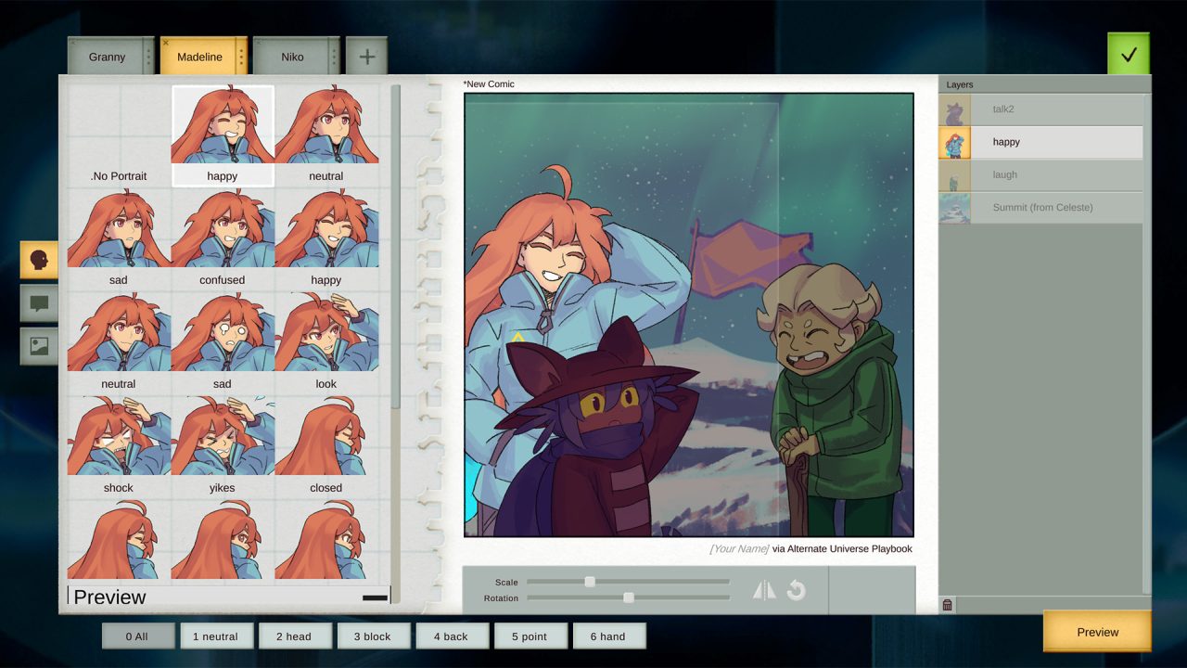Select the talk2 layer
The image size is (1187, 668).
coord(1040,109)
